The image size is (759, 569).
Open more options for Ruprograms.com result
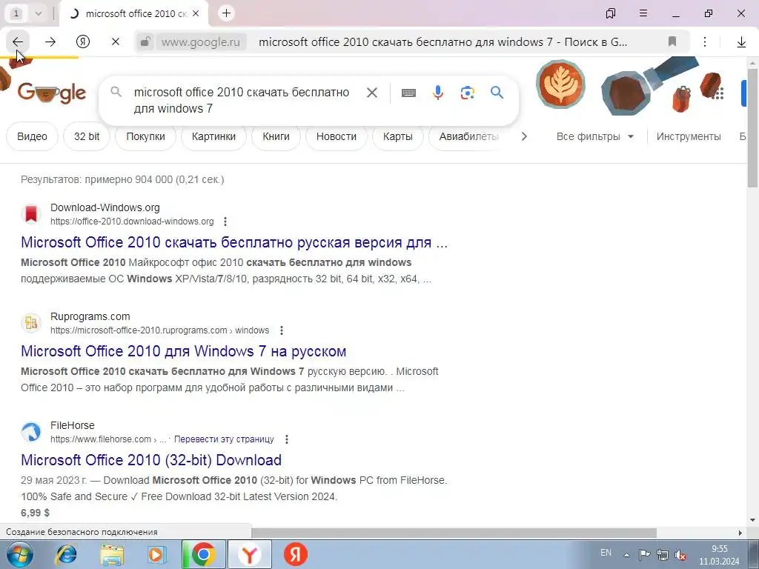click(x=281, y=330)
